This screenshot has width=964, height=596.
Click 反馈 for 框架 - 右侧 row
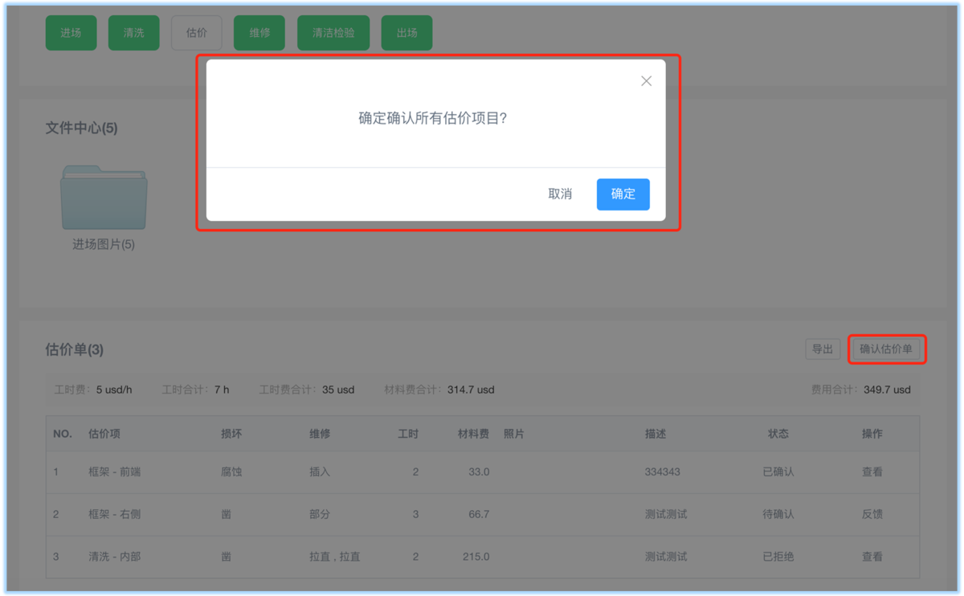tap(872, 514)
